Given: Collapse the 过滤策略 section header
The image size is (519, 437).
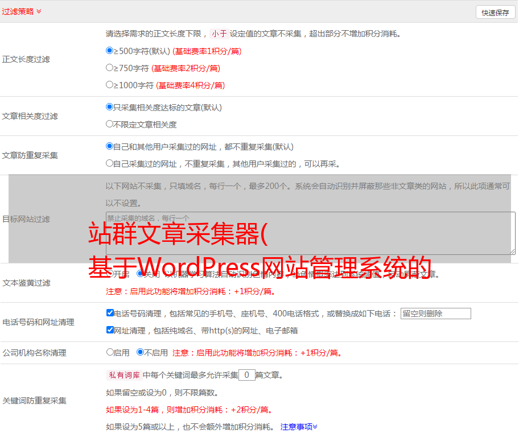Looking at the screenshot, I should tap(22, 11).
